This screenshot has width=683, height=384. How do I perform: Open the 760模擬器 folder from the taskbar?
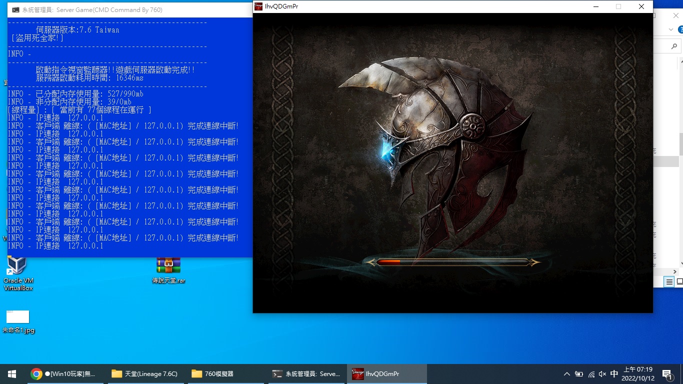[x=225, y=374]
